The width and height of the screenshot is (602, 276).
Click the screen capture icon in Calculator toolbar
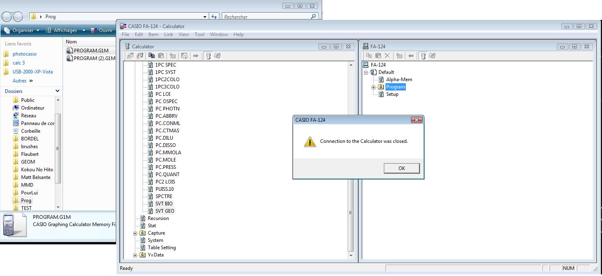184,56
